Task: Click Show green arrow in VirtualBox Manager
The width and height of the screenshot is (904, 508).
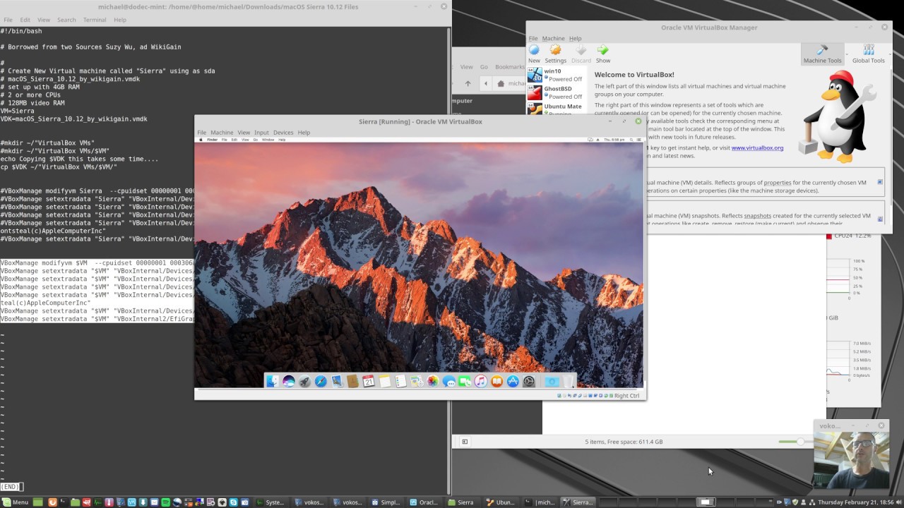Action: pos(602,54)
